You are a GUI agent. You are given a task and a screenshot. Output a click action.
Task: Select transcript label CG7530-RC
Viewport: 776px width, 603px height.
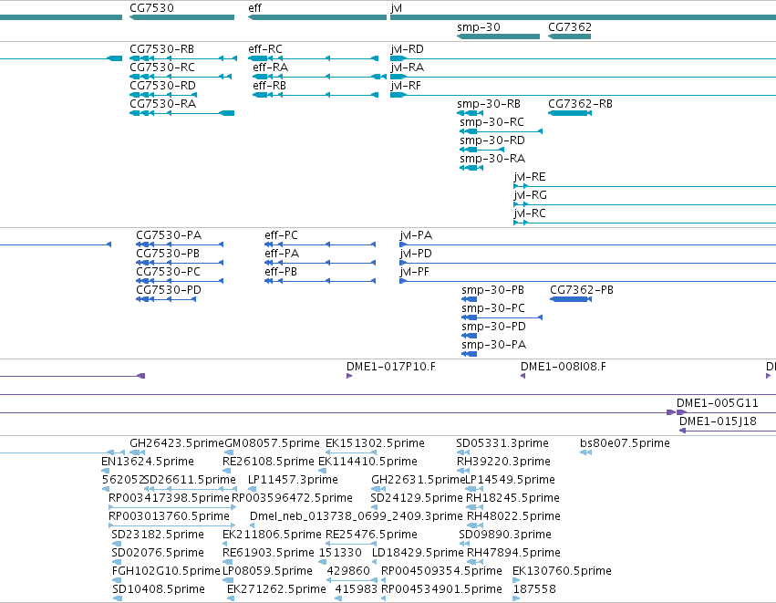tap(162, 68)
